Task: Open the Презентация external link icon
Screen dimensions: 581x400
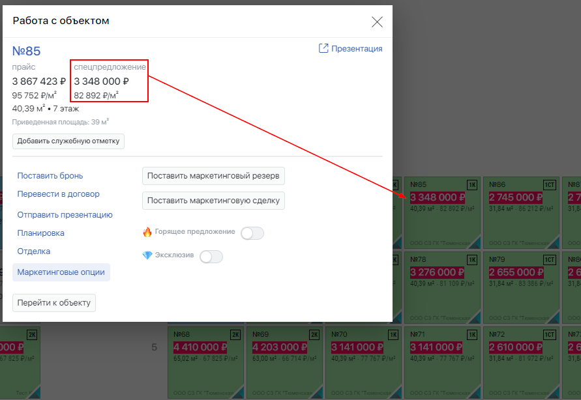Action: pos(323,49)
